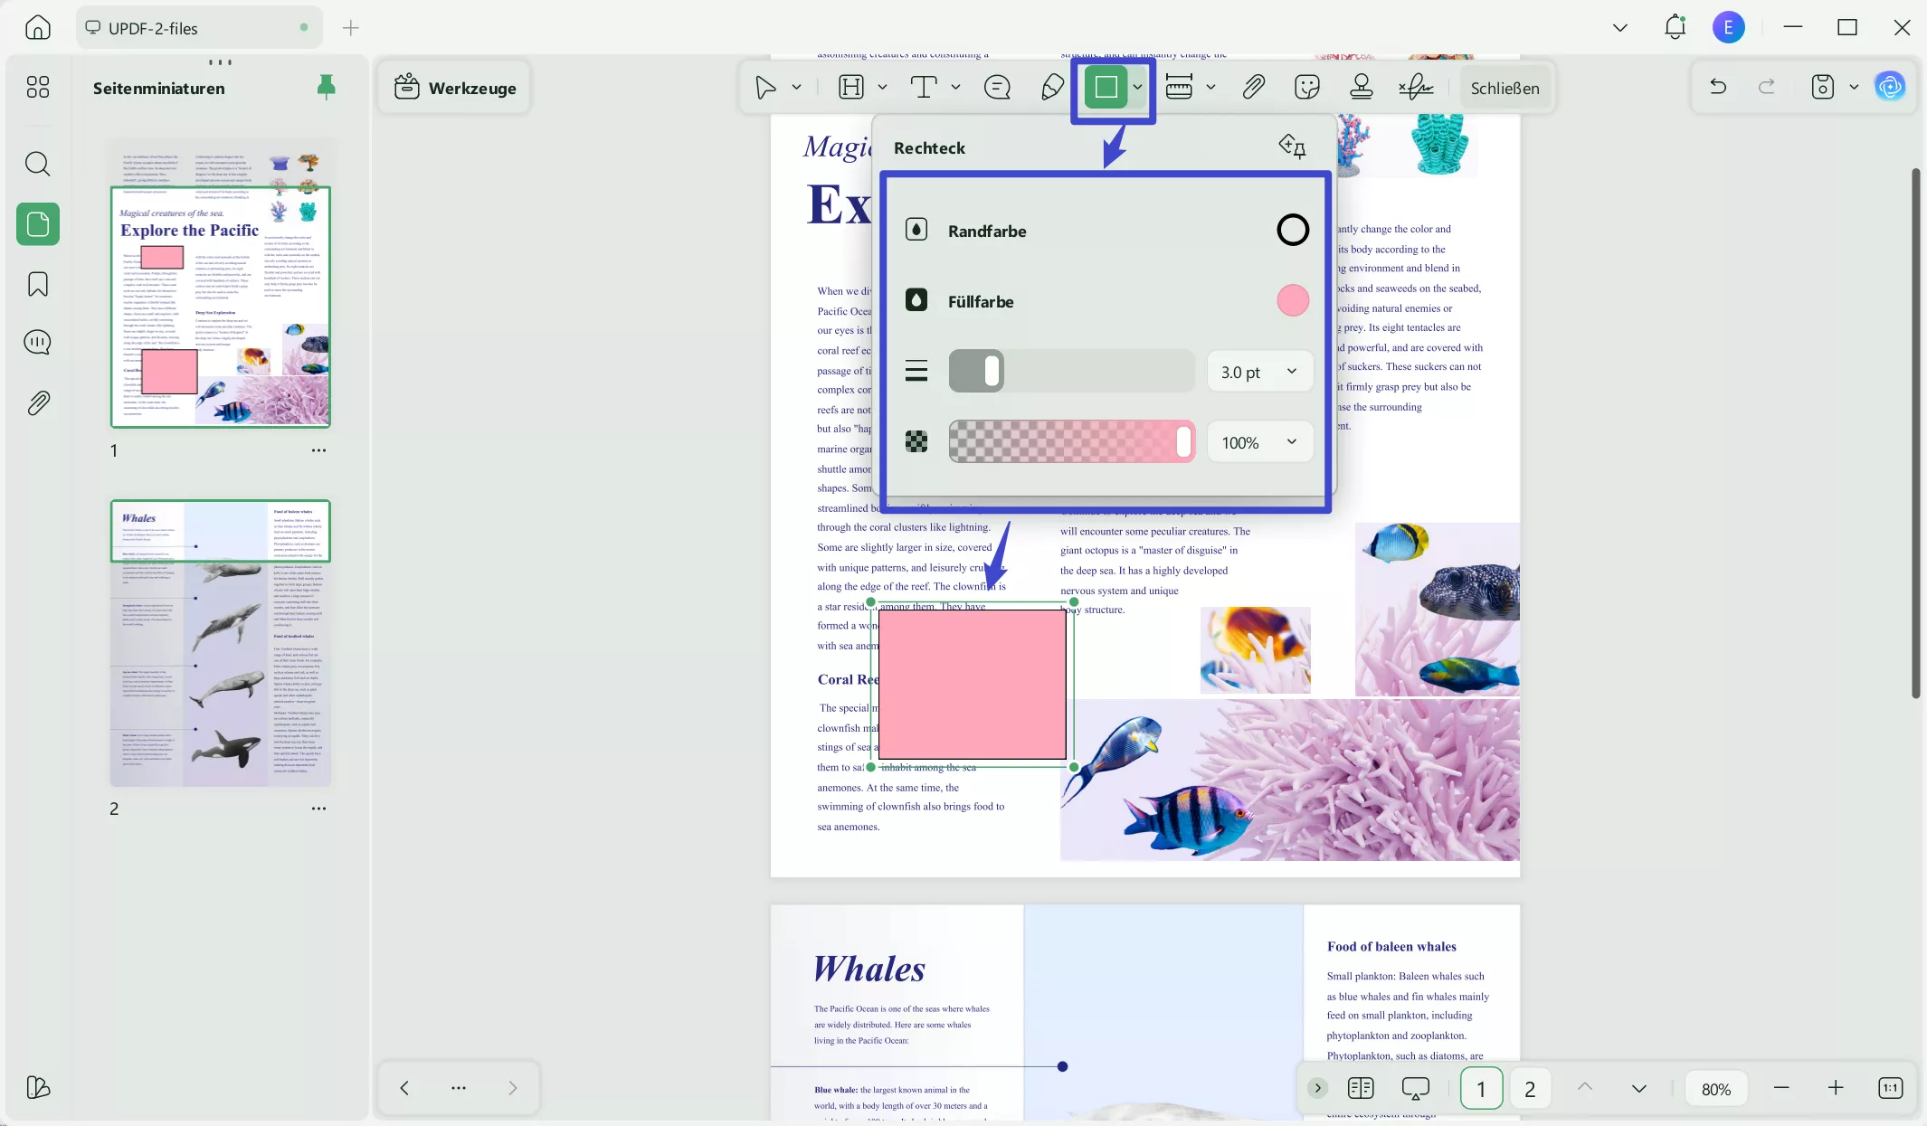
Task: Toggle pin on Seitenminiaturen panel
Action: (327, 87)
